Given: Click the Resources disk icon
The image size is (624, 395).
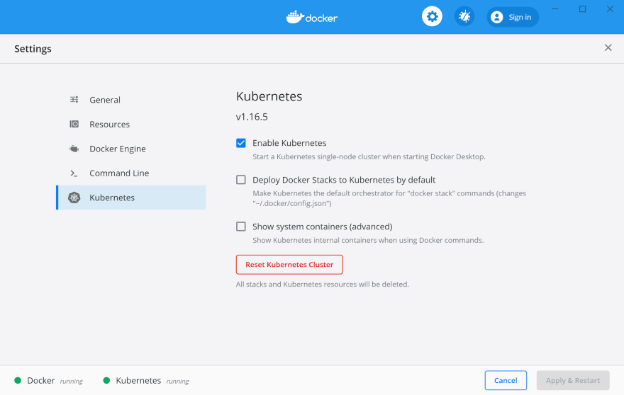Looking at the screenshot, I should [74, 124].
